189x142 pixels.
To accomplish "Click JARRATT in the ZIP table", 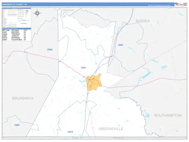I will tap(15, 36).
